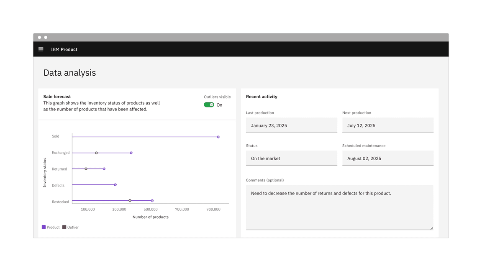Click the Restocked outlier gray marker

[x=130, y=201]
